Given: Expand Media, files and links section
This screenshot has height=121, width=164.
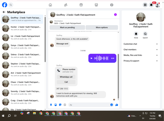Looking at the screenshot, I should pyautogui.click(x=141, y=55).
